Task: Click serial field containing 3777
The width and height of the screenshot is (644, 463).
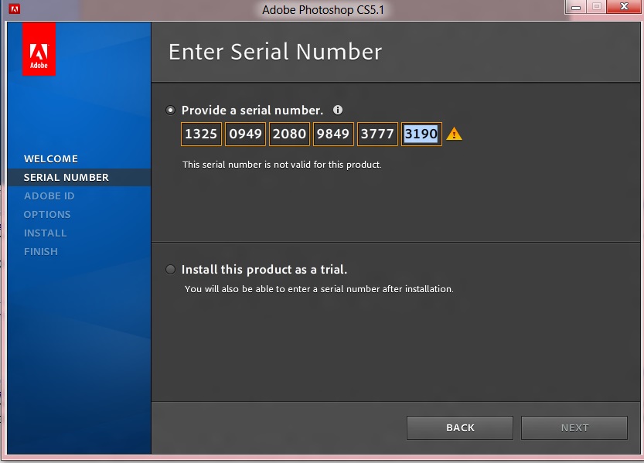Action: [x=377, y=134]
